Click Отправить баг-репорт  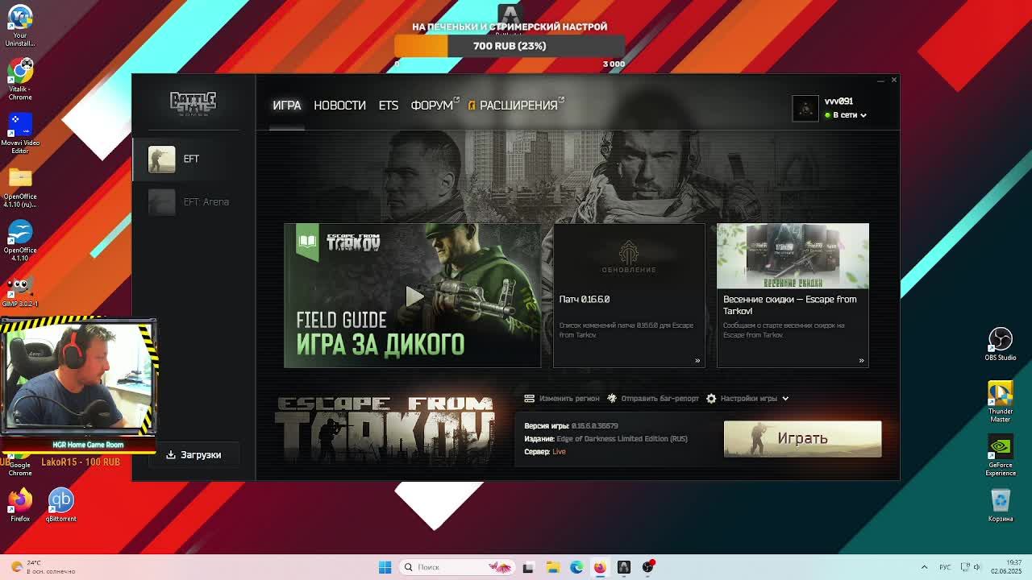[x=653, y=398]
